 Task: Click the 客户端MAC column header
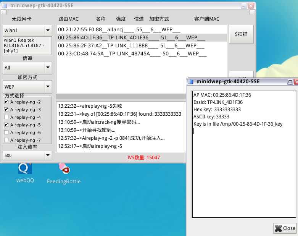(x=207, y=19)
